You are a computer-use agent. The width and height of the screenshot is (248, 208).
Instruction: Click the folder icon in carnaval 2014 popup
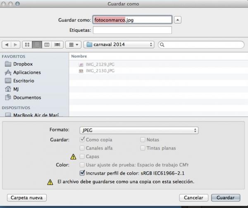click(89, 44)
